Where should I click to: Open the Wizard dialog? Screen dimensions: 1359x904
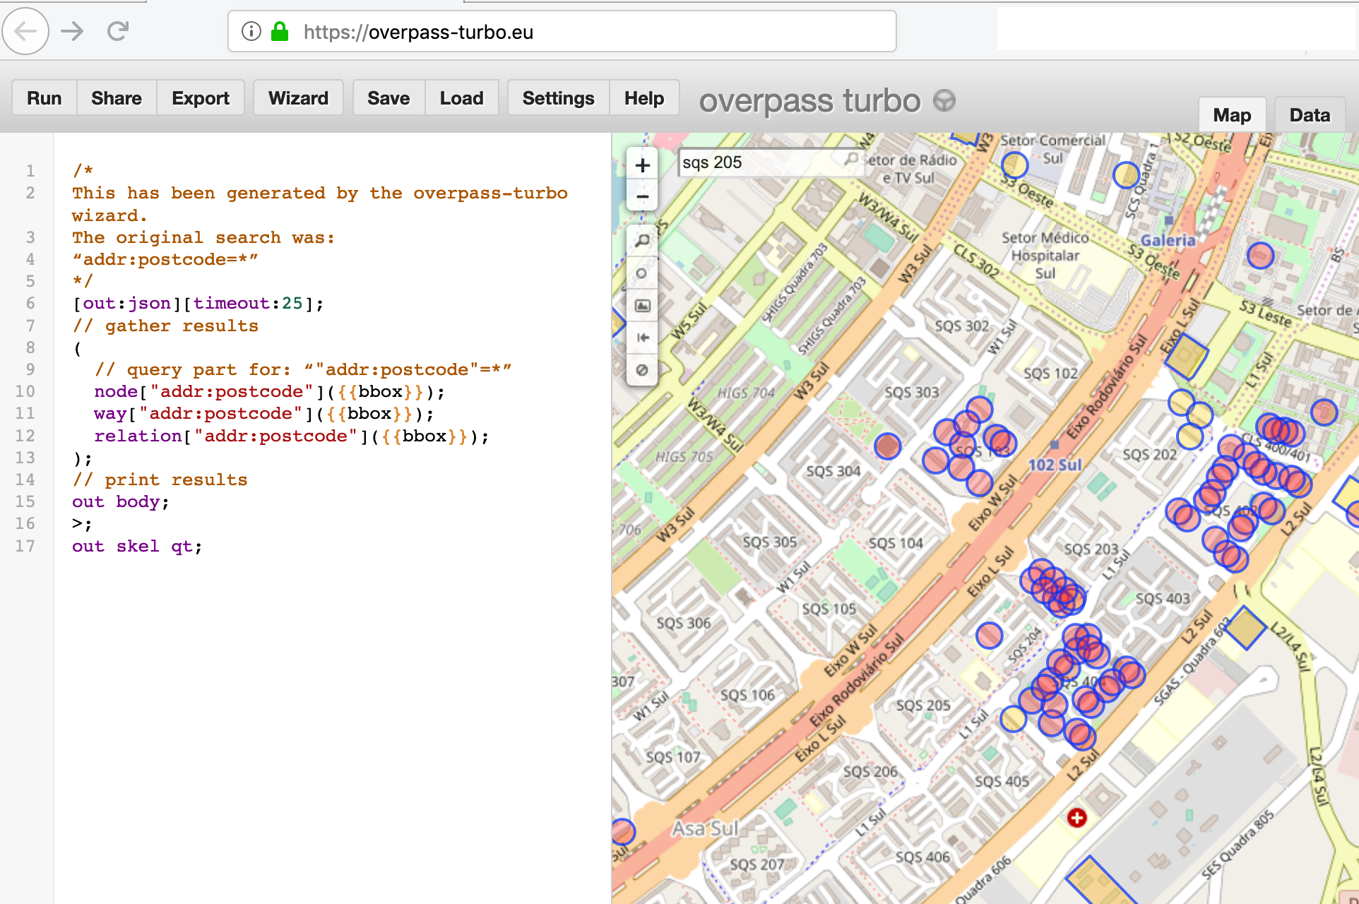click(x=298, y=98)
